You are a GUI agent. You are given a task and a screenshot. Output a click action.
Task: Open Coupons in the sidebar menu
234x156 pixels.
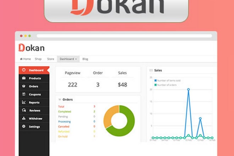click(34, 94)
